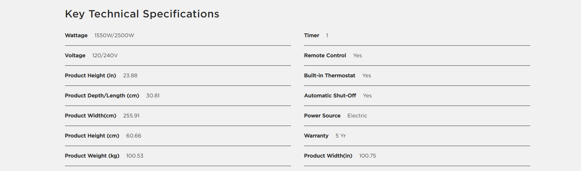Viewport: 581px width, 171px height.
Task: Click the Remote Control label
Action: point(325,56)
